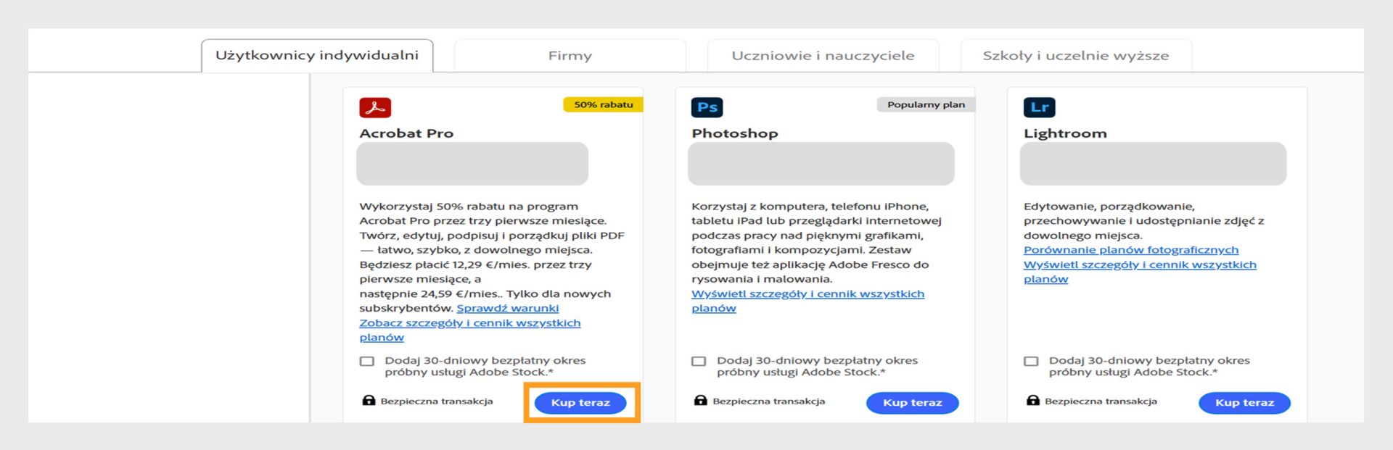The height and width of the screenshot is (450, 1393).
Task: Click the Photoshop Ps icon
Action: [707, 107]
